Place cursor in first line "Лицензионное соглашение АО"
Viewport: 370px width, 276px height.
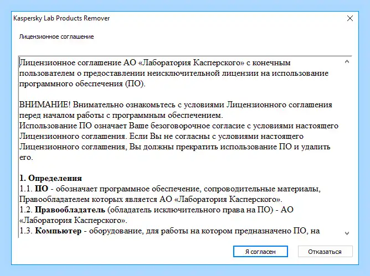(155, 63)
